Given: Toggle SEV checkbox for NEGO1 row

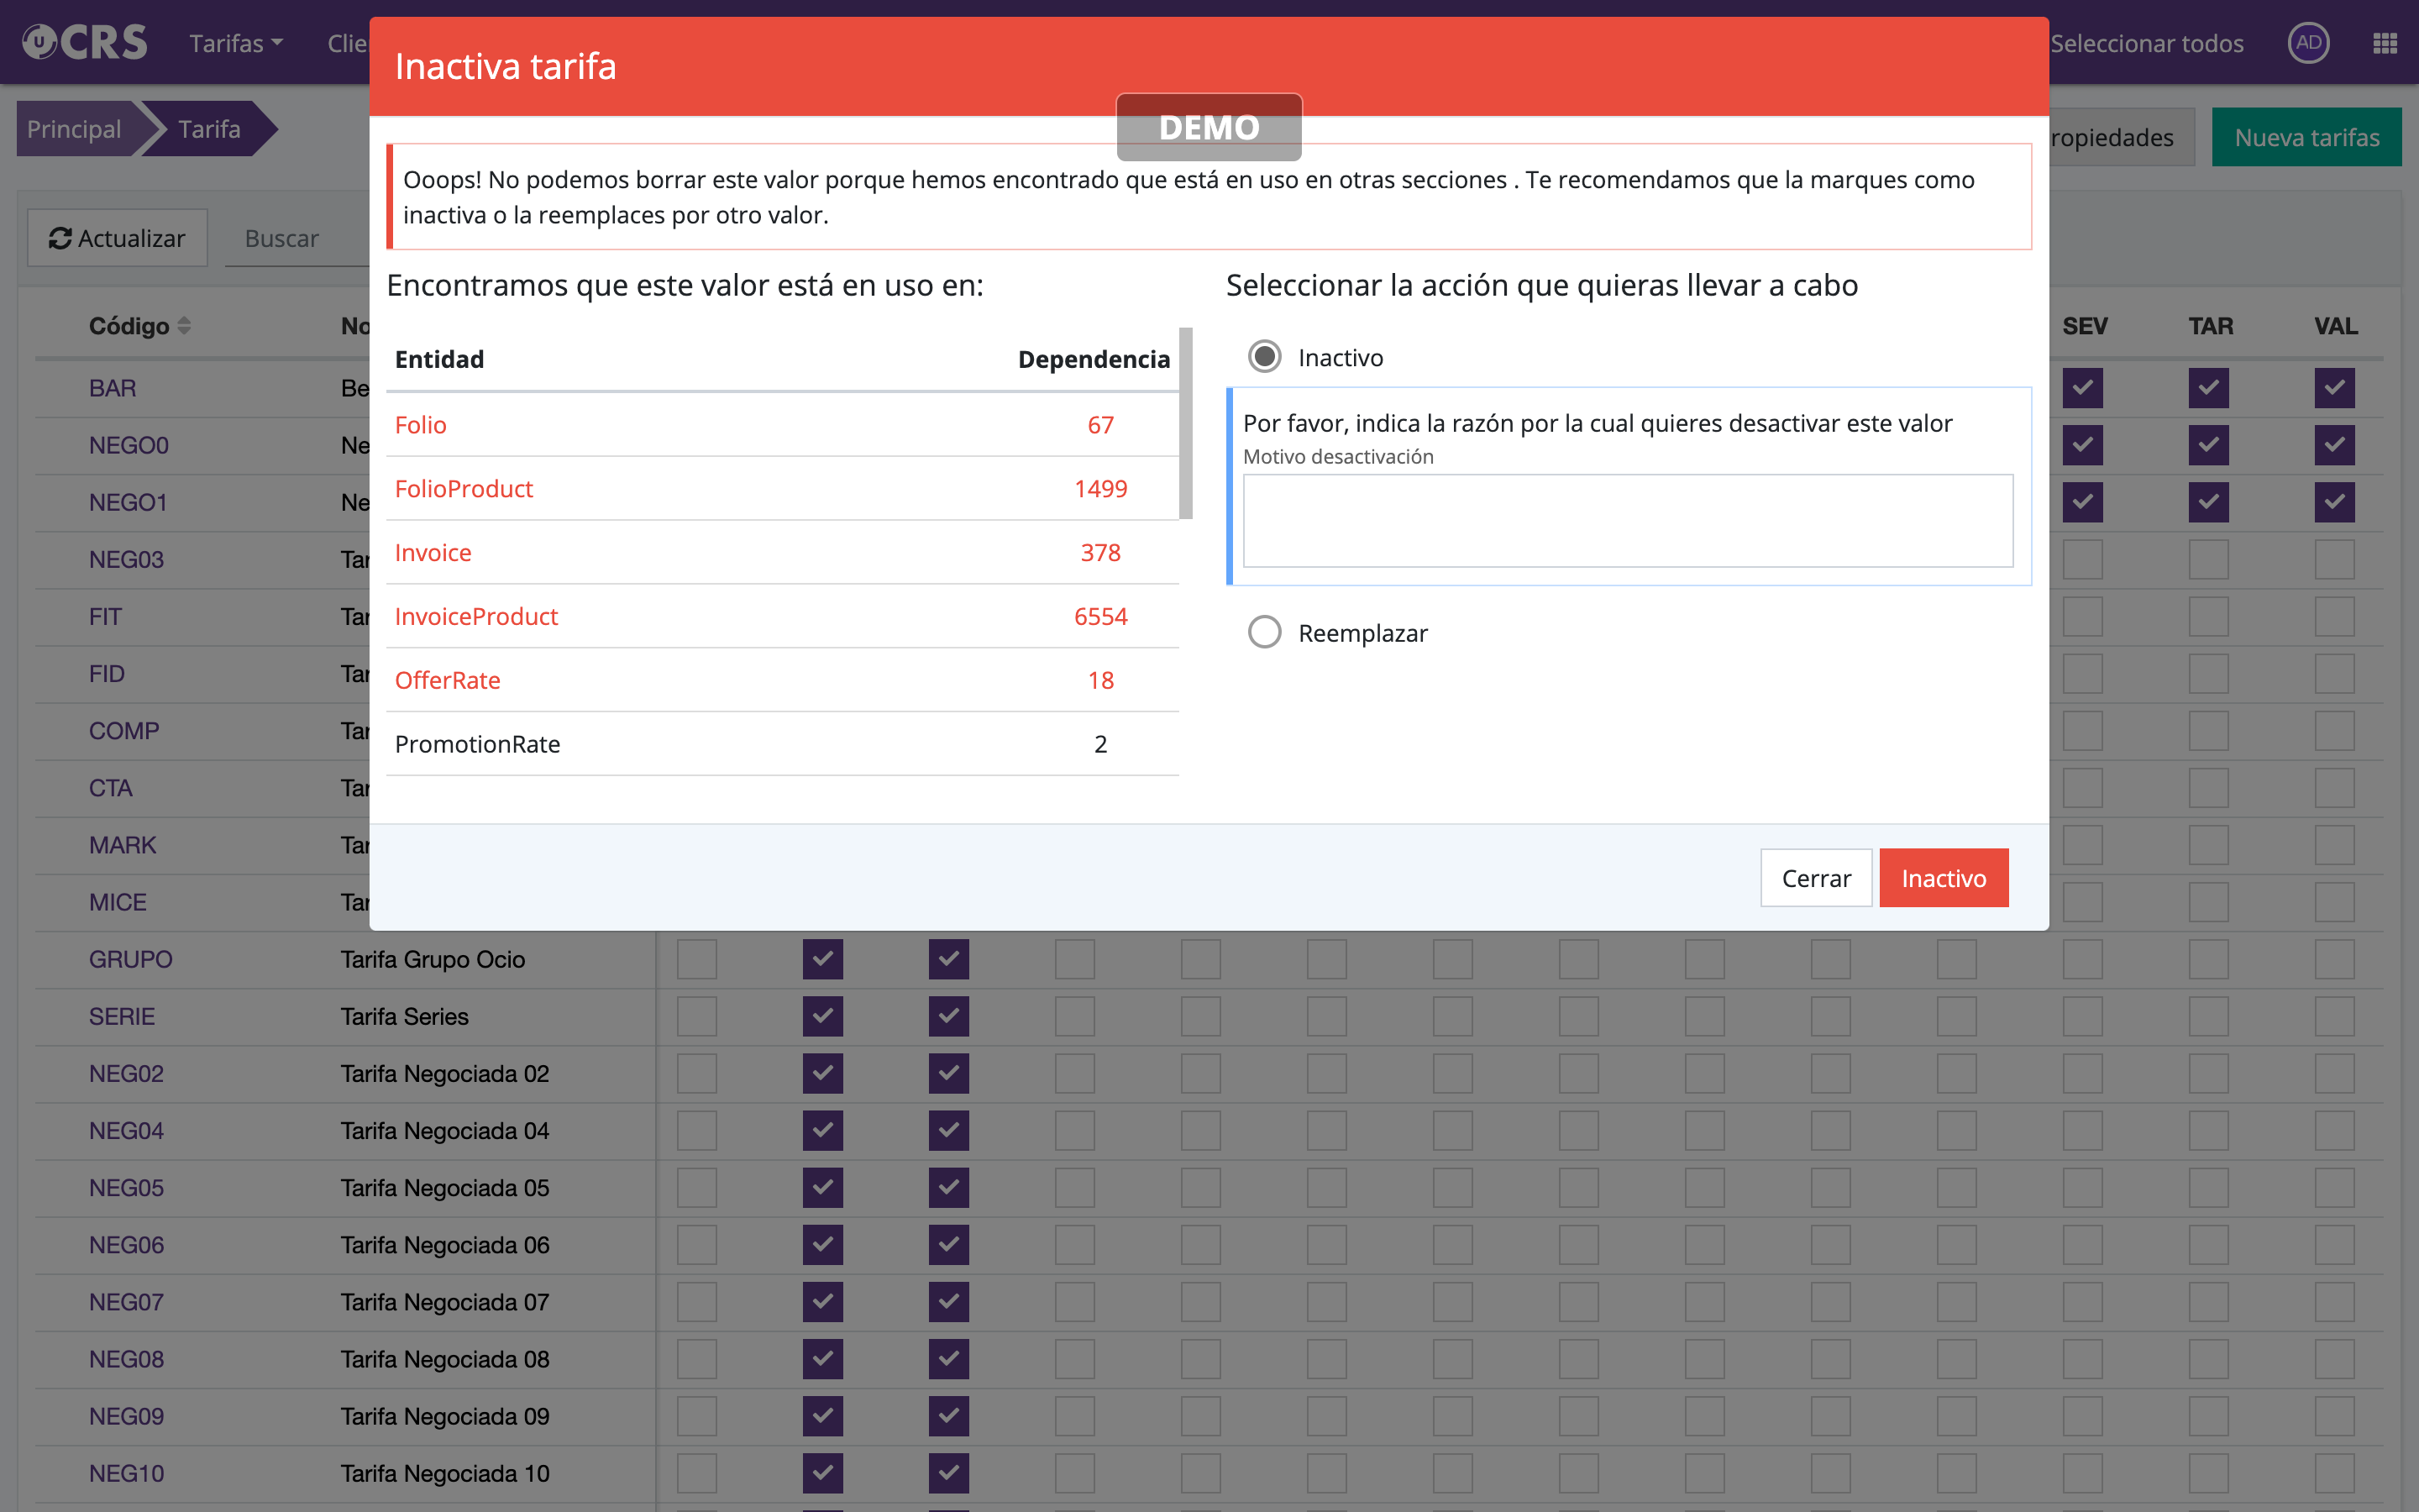Looking at the screenshot, I should 2082,502.
